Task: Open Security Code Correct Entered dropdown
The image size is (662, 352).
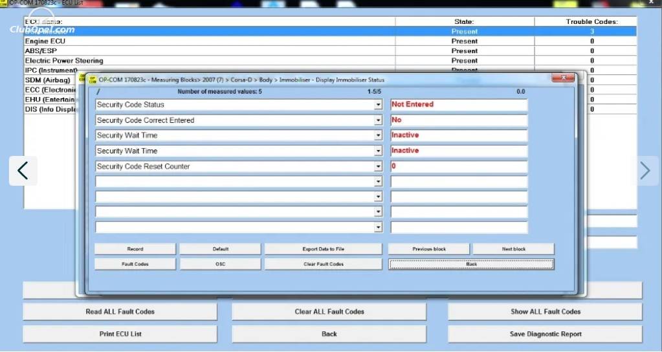Action: click(379, 120)
